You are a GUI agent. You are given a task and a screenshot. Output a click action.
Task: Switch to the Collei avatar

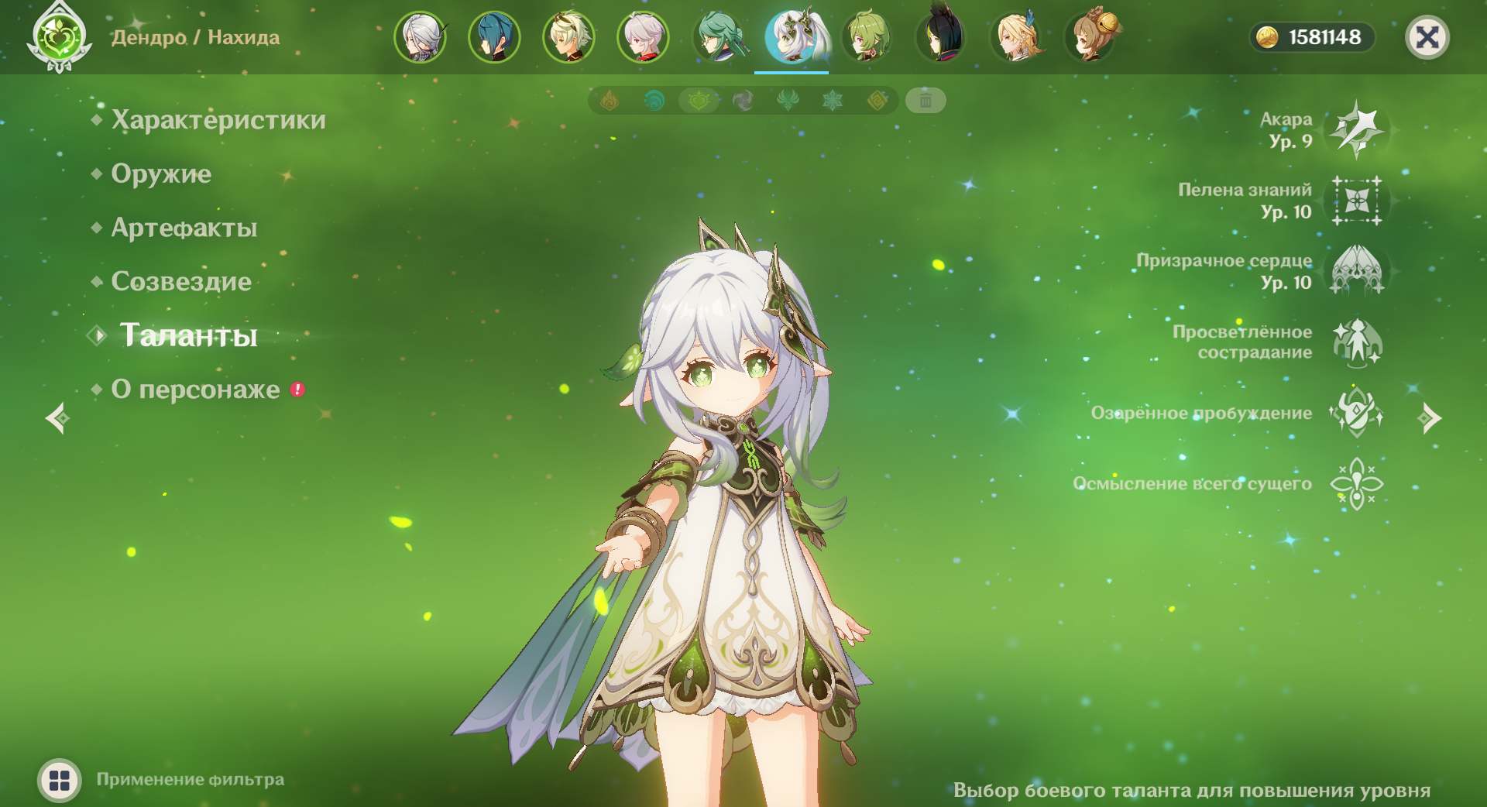point(867,36)
